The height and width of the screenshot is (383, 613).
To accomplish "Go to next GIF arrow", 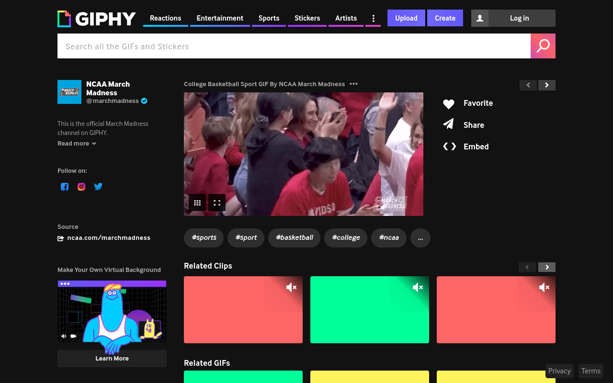I will (547, 85).
